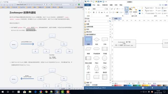Save document with floppy disk icon

coord(98,2)
